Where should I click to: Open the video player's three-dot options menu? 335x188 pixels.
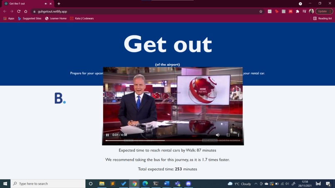(239, 135)
